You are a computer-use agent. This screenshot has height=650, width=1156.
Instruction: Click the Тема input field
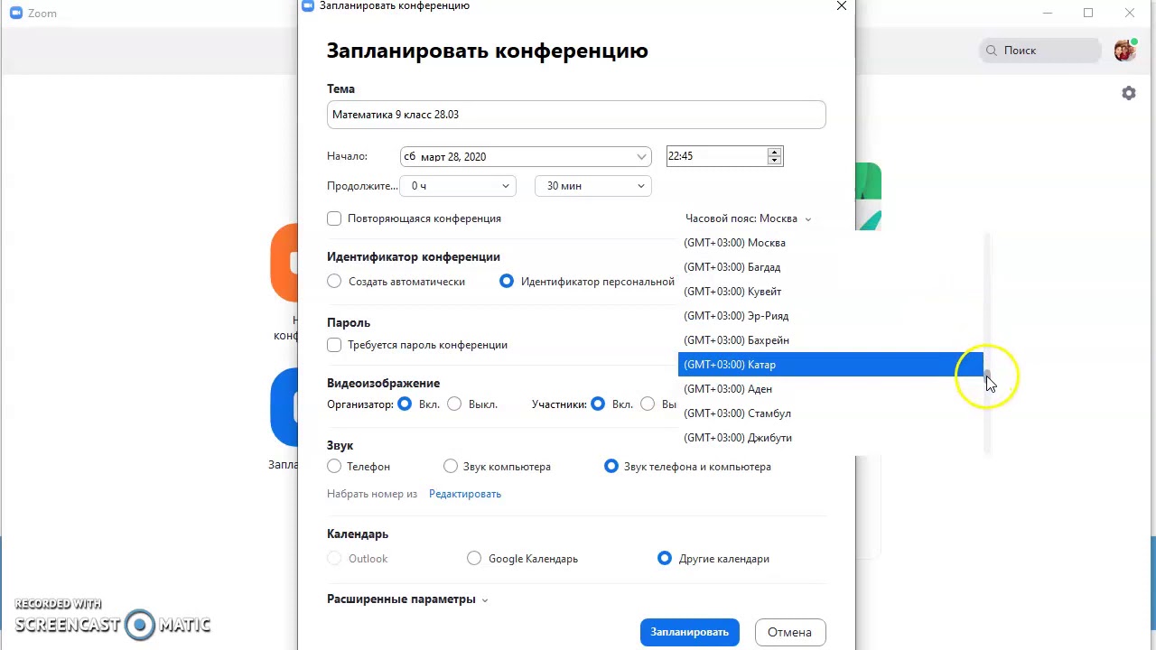pyautogui.click(x=576, y=115)
